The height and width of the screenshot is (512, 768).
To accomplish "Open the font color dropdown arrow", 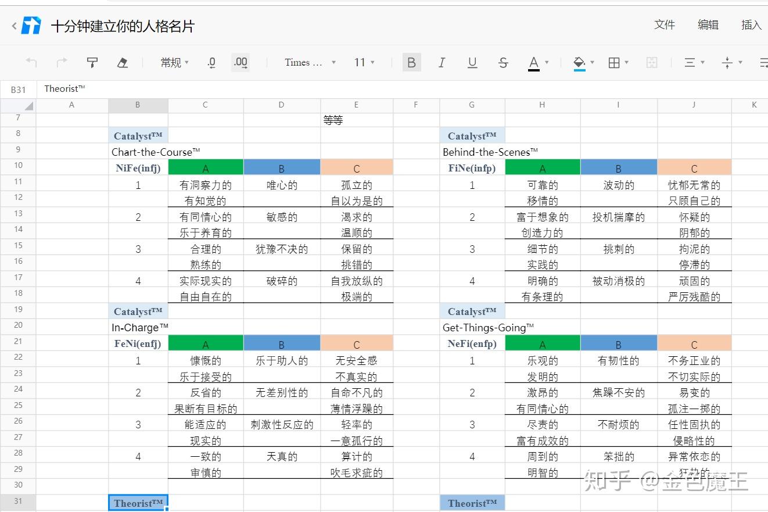I will (546, 62).
